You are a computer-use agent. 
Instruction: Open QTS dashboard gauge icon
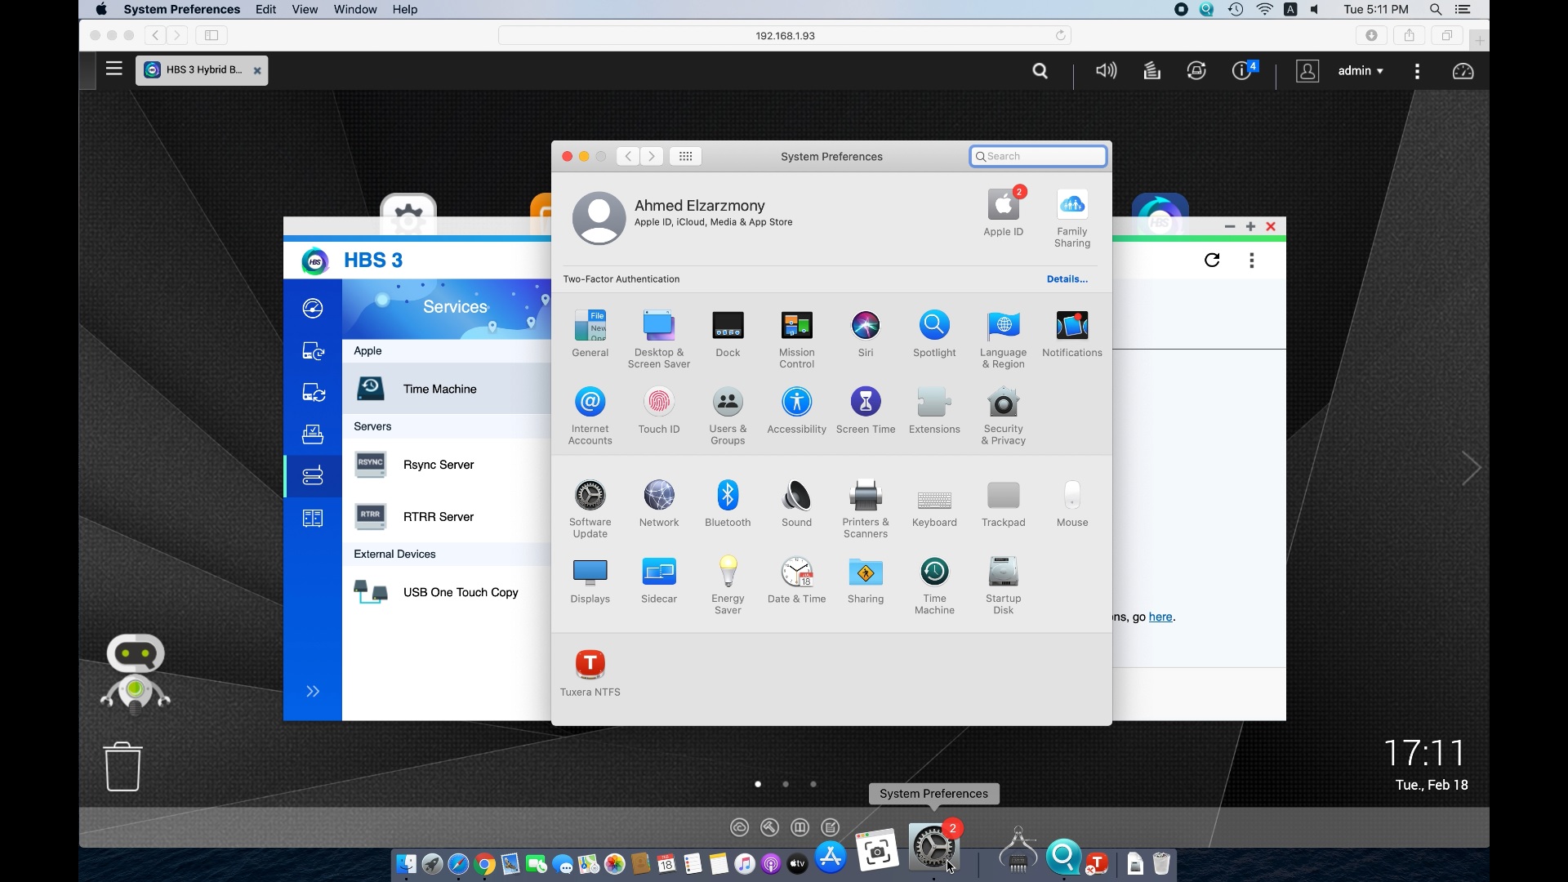(1463, 71)
